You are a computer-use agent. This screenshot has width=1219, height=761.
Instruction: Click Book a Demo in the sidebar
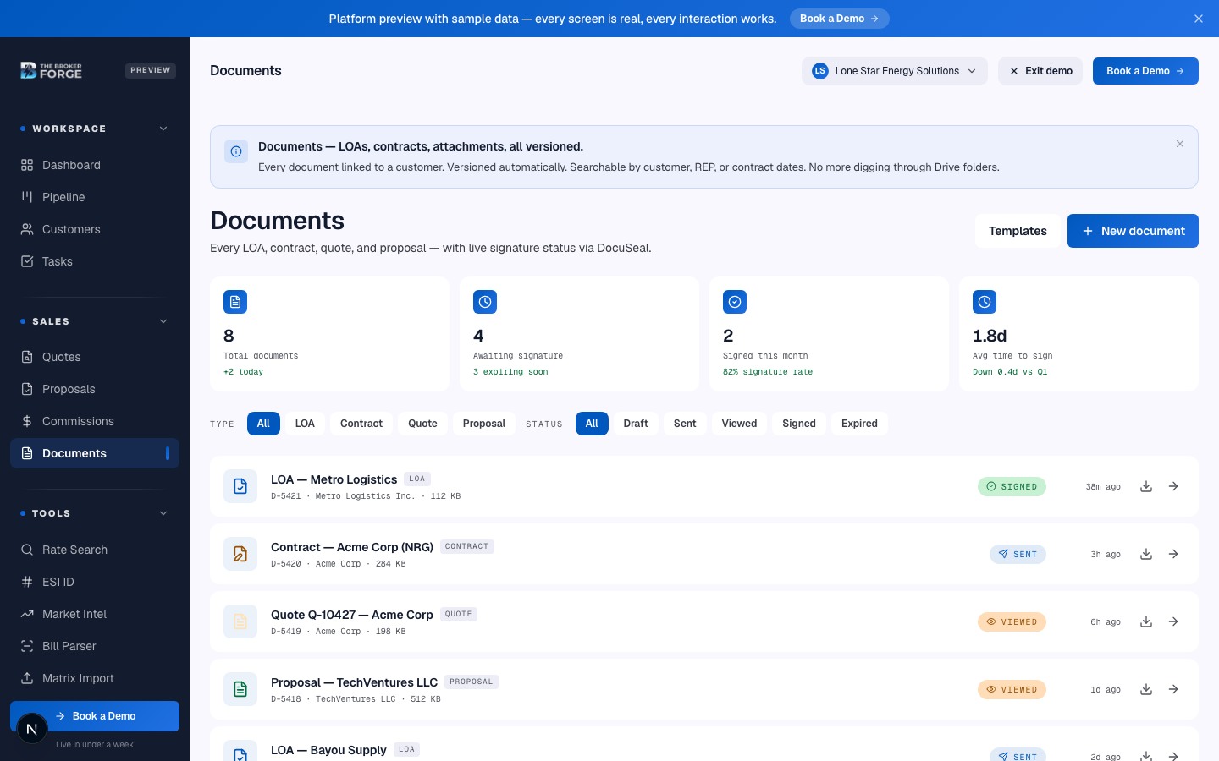click(x=95, y=716)
